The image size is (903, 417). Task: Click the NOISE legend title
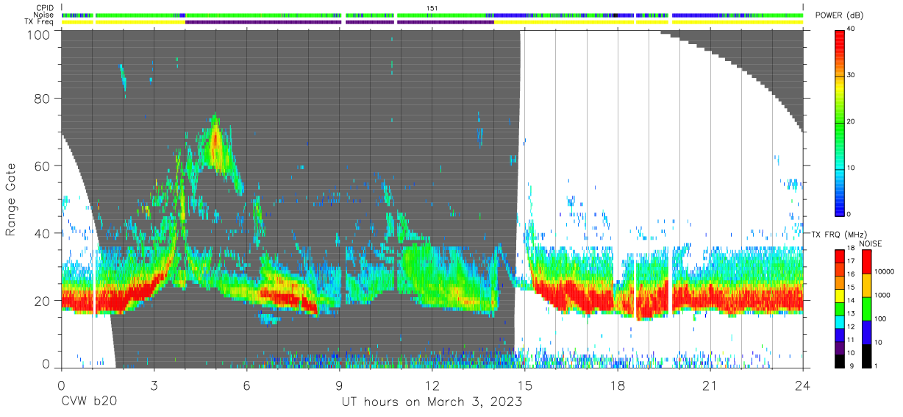tap(871, 243)
